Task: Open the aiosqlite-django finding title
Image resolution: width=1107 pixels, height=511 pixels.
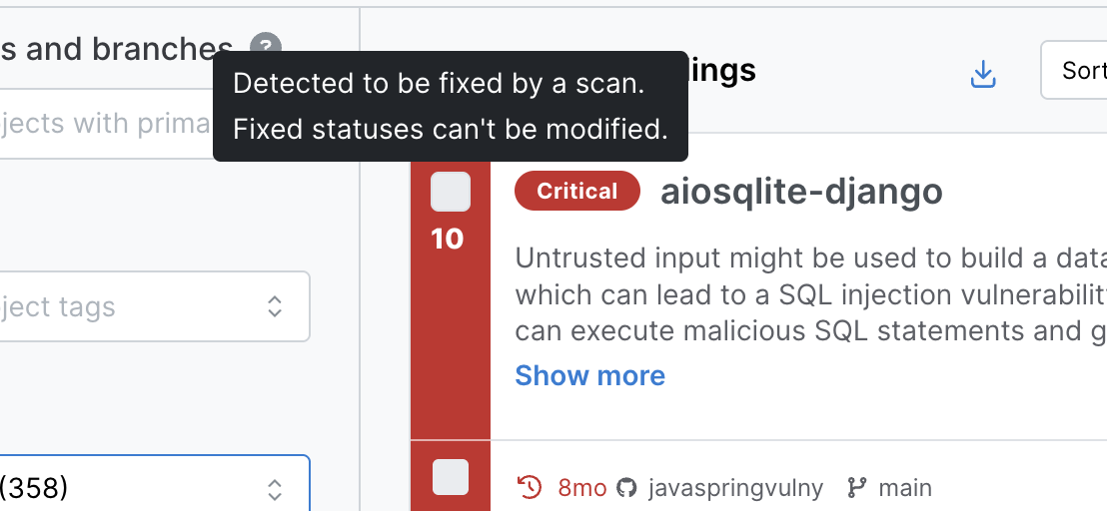Action: [x=801, y=191]
